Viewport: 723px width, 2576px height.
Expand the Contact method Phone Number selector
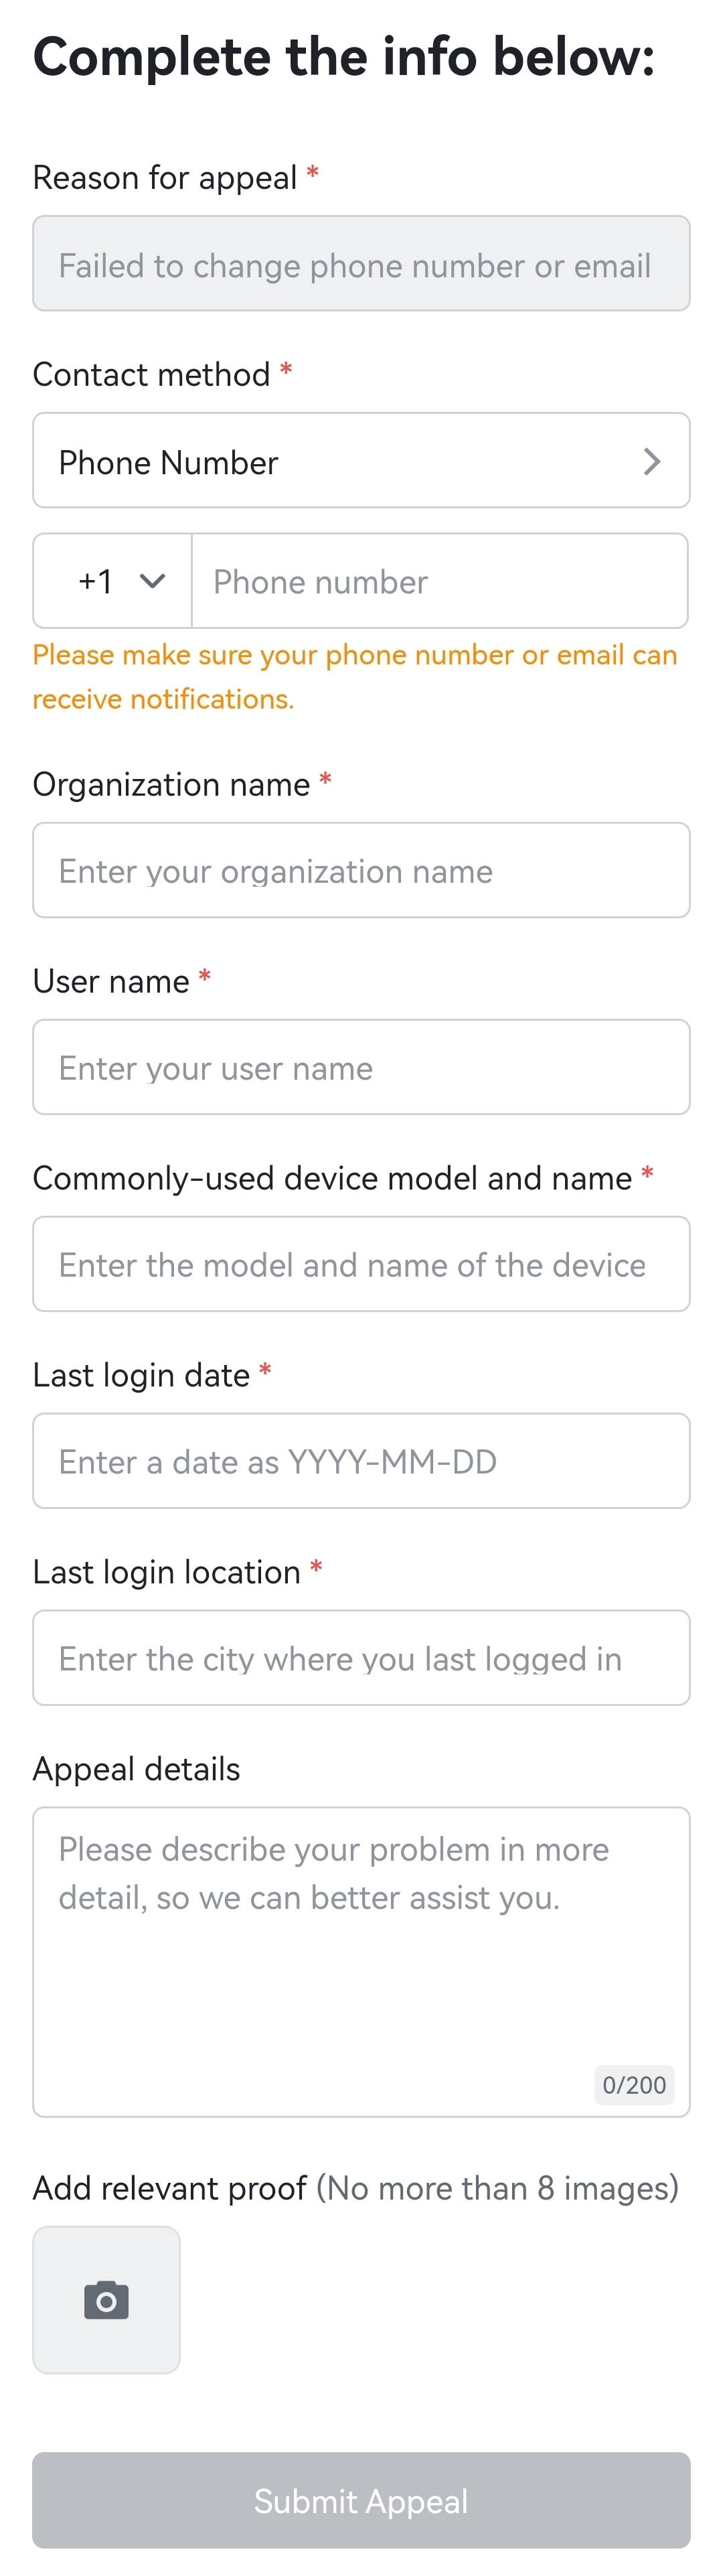361,461
